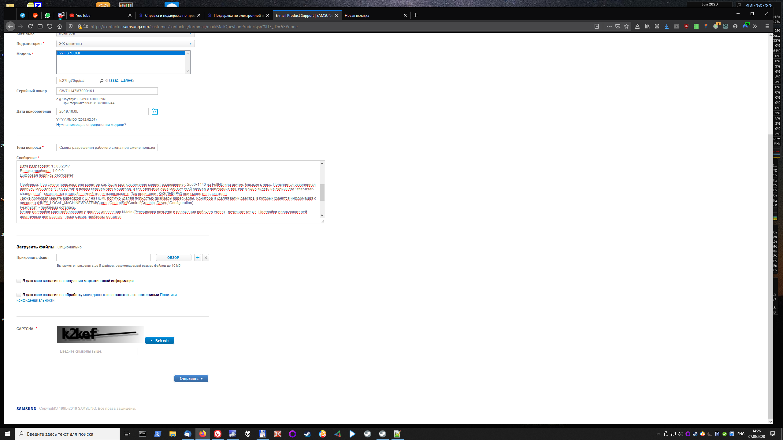Close the YouTube tab
This screenshot has height=440, width=783.
[130, 15]
